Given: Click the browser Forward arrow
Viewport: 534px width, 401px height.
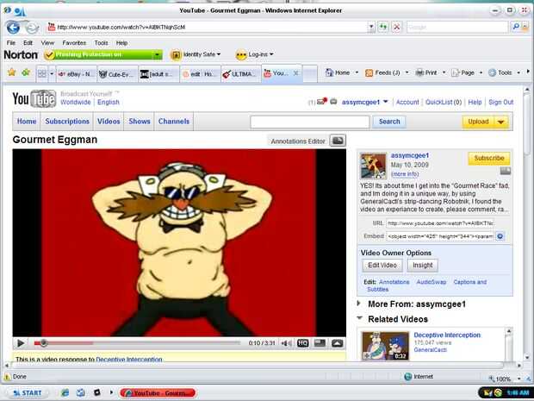Looking at the screenshot, I should click(x=32, y=28).
